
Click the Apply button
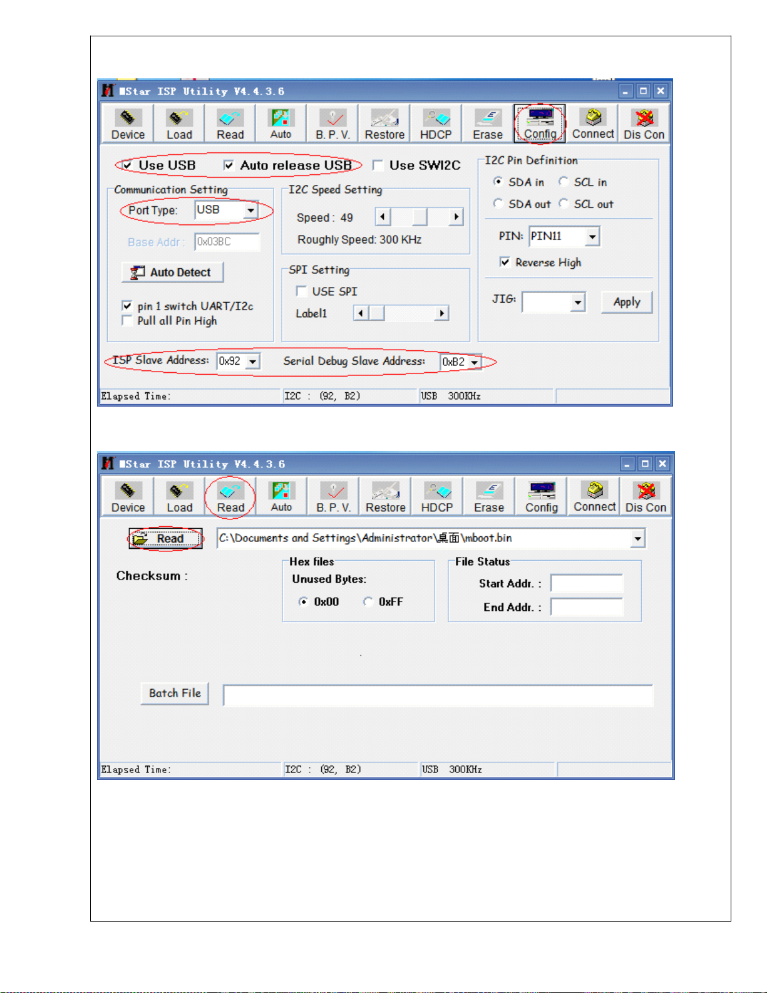coord(627,302)
